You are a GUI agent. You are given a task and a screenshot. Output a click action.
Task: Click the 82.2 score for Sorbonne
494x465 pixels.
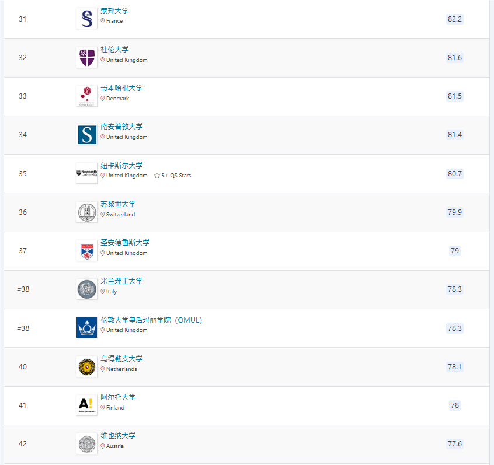[x=454, y=19]
